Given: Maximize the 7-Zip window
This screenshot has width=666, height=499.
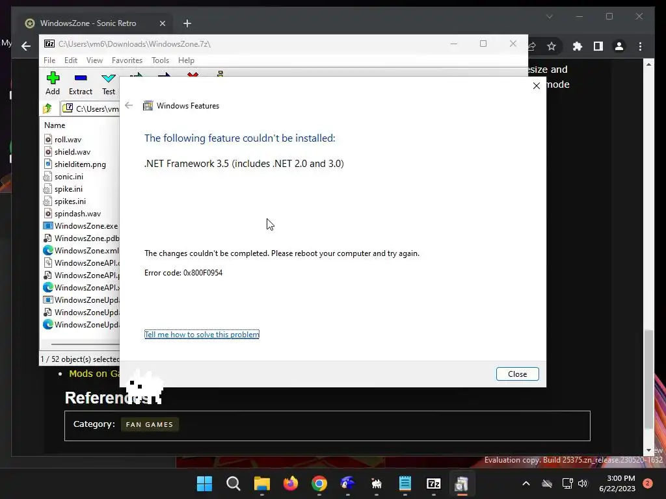Looking at the screenshot, I should [483, 44].
